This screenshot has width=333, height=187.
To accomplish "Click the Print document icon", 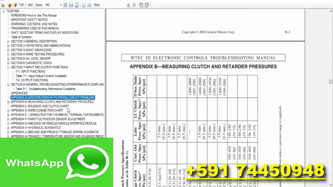I will [3, 5].
